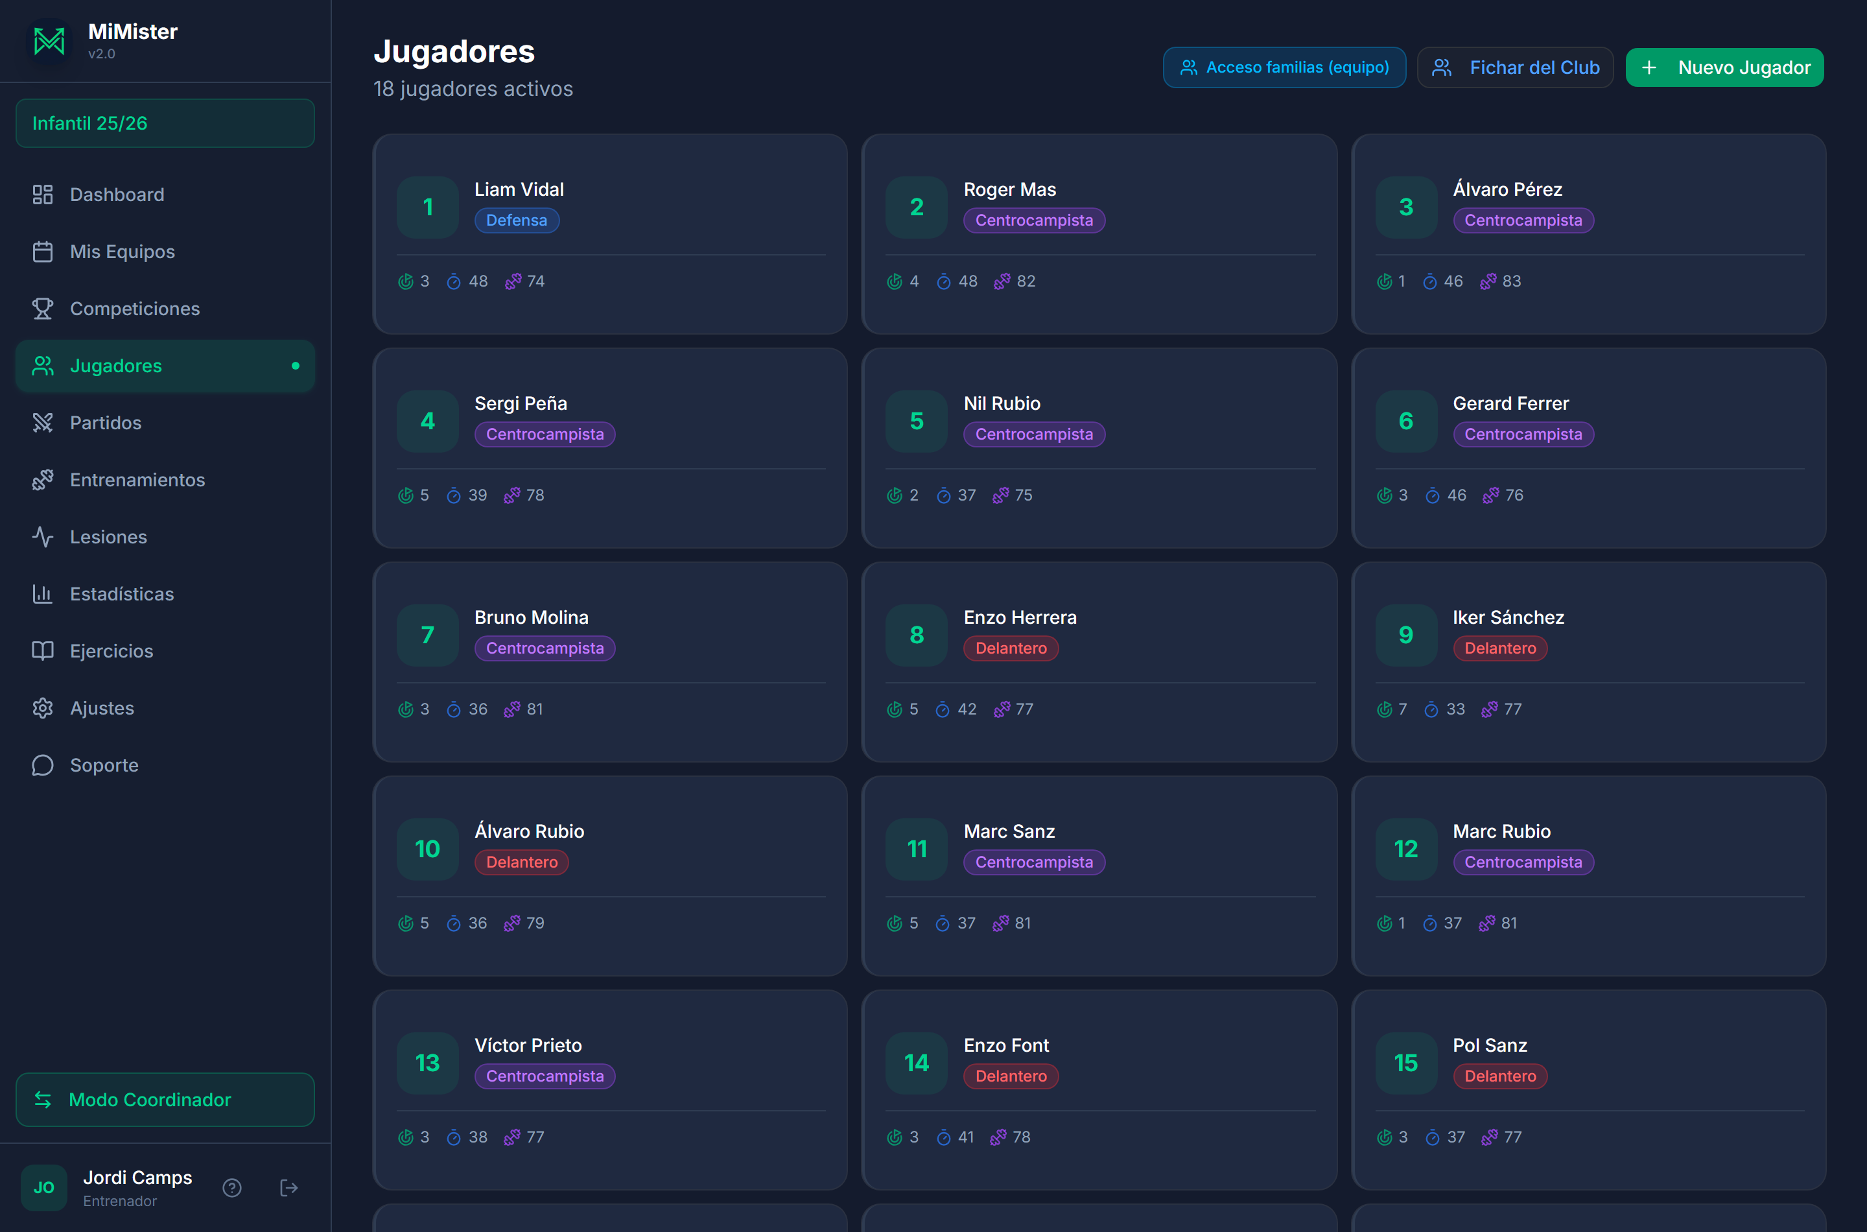Open Liam Vidal player card

pos(610,234)
